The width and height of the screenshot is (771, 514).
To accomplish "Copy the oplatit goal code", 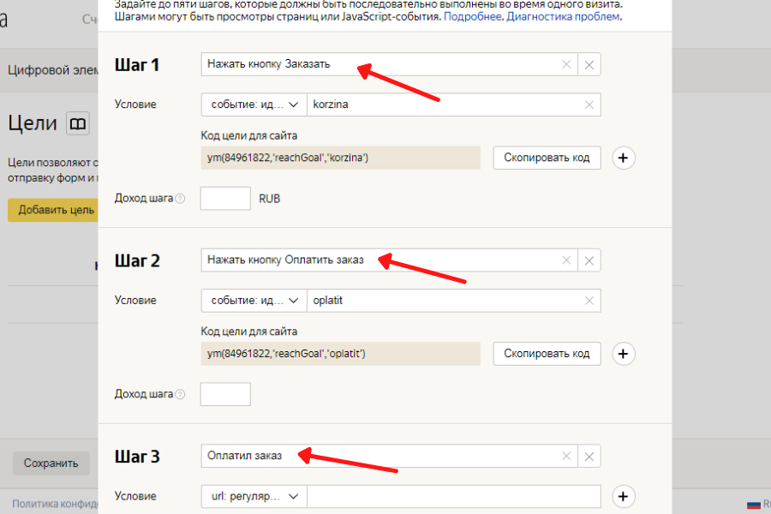I will 547,354.
